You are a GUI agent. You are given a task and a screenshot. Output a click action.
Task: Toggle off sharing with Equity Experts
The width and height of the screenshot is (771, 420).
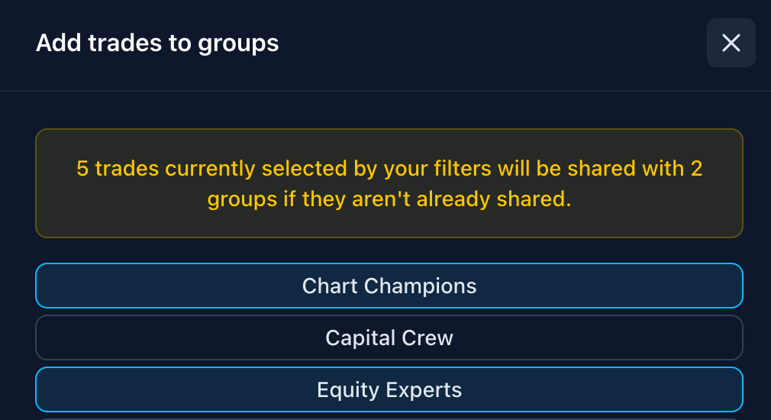pos(389,389)
